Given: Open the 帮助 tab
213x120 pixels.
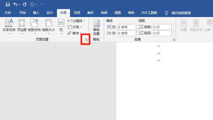Looking at the screenshot, I should pyautogui.click(x=131, y=13).
